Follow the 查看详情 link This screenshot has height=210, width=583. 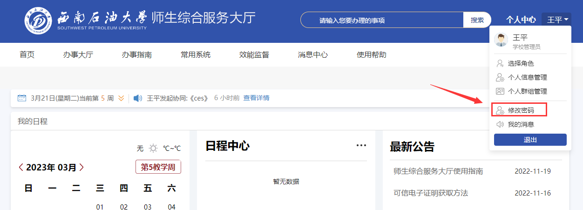click(x=256, y=98)
